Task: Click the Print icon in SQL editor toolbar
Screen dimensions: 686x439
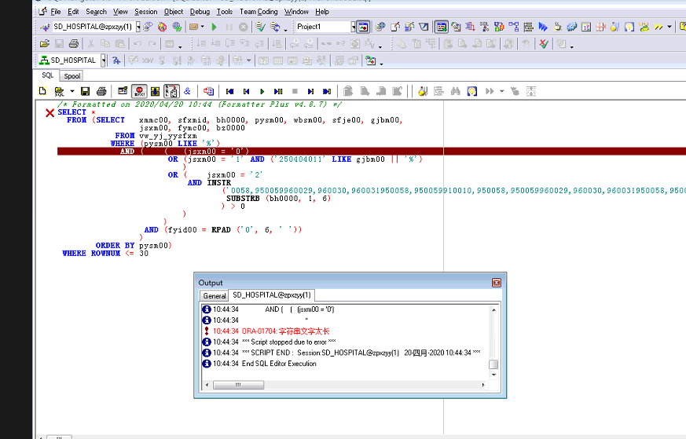Action: (101, 91)
